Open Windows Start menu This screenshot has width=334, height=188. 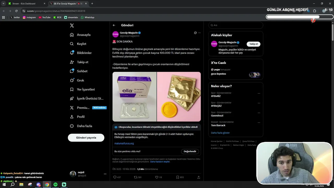[4, 185]
